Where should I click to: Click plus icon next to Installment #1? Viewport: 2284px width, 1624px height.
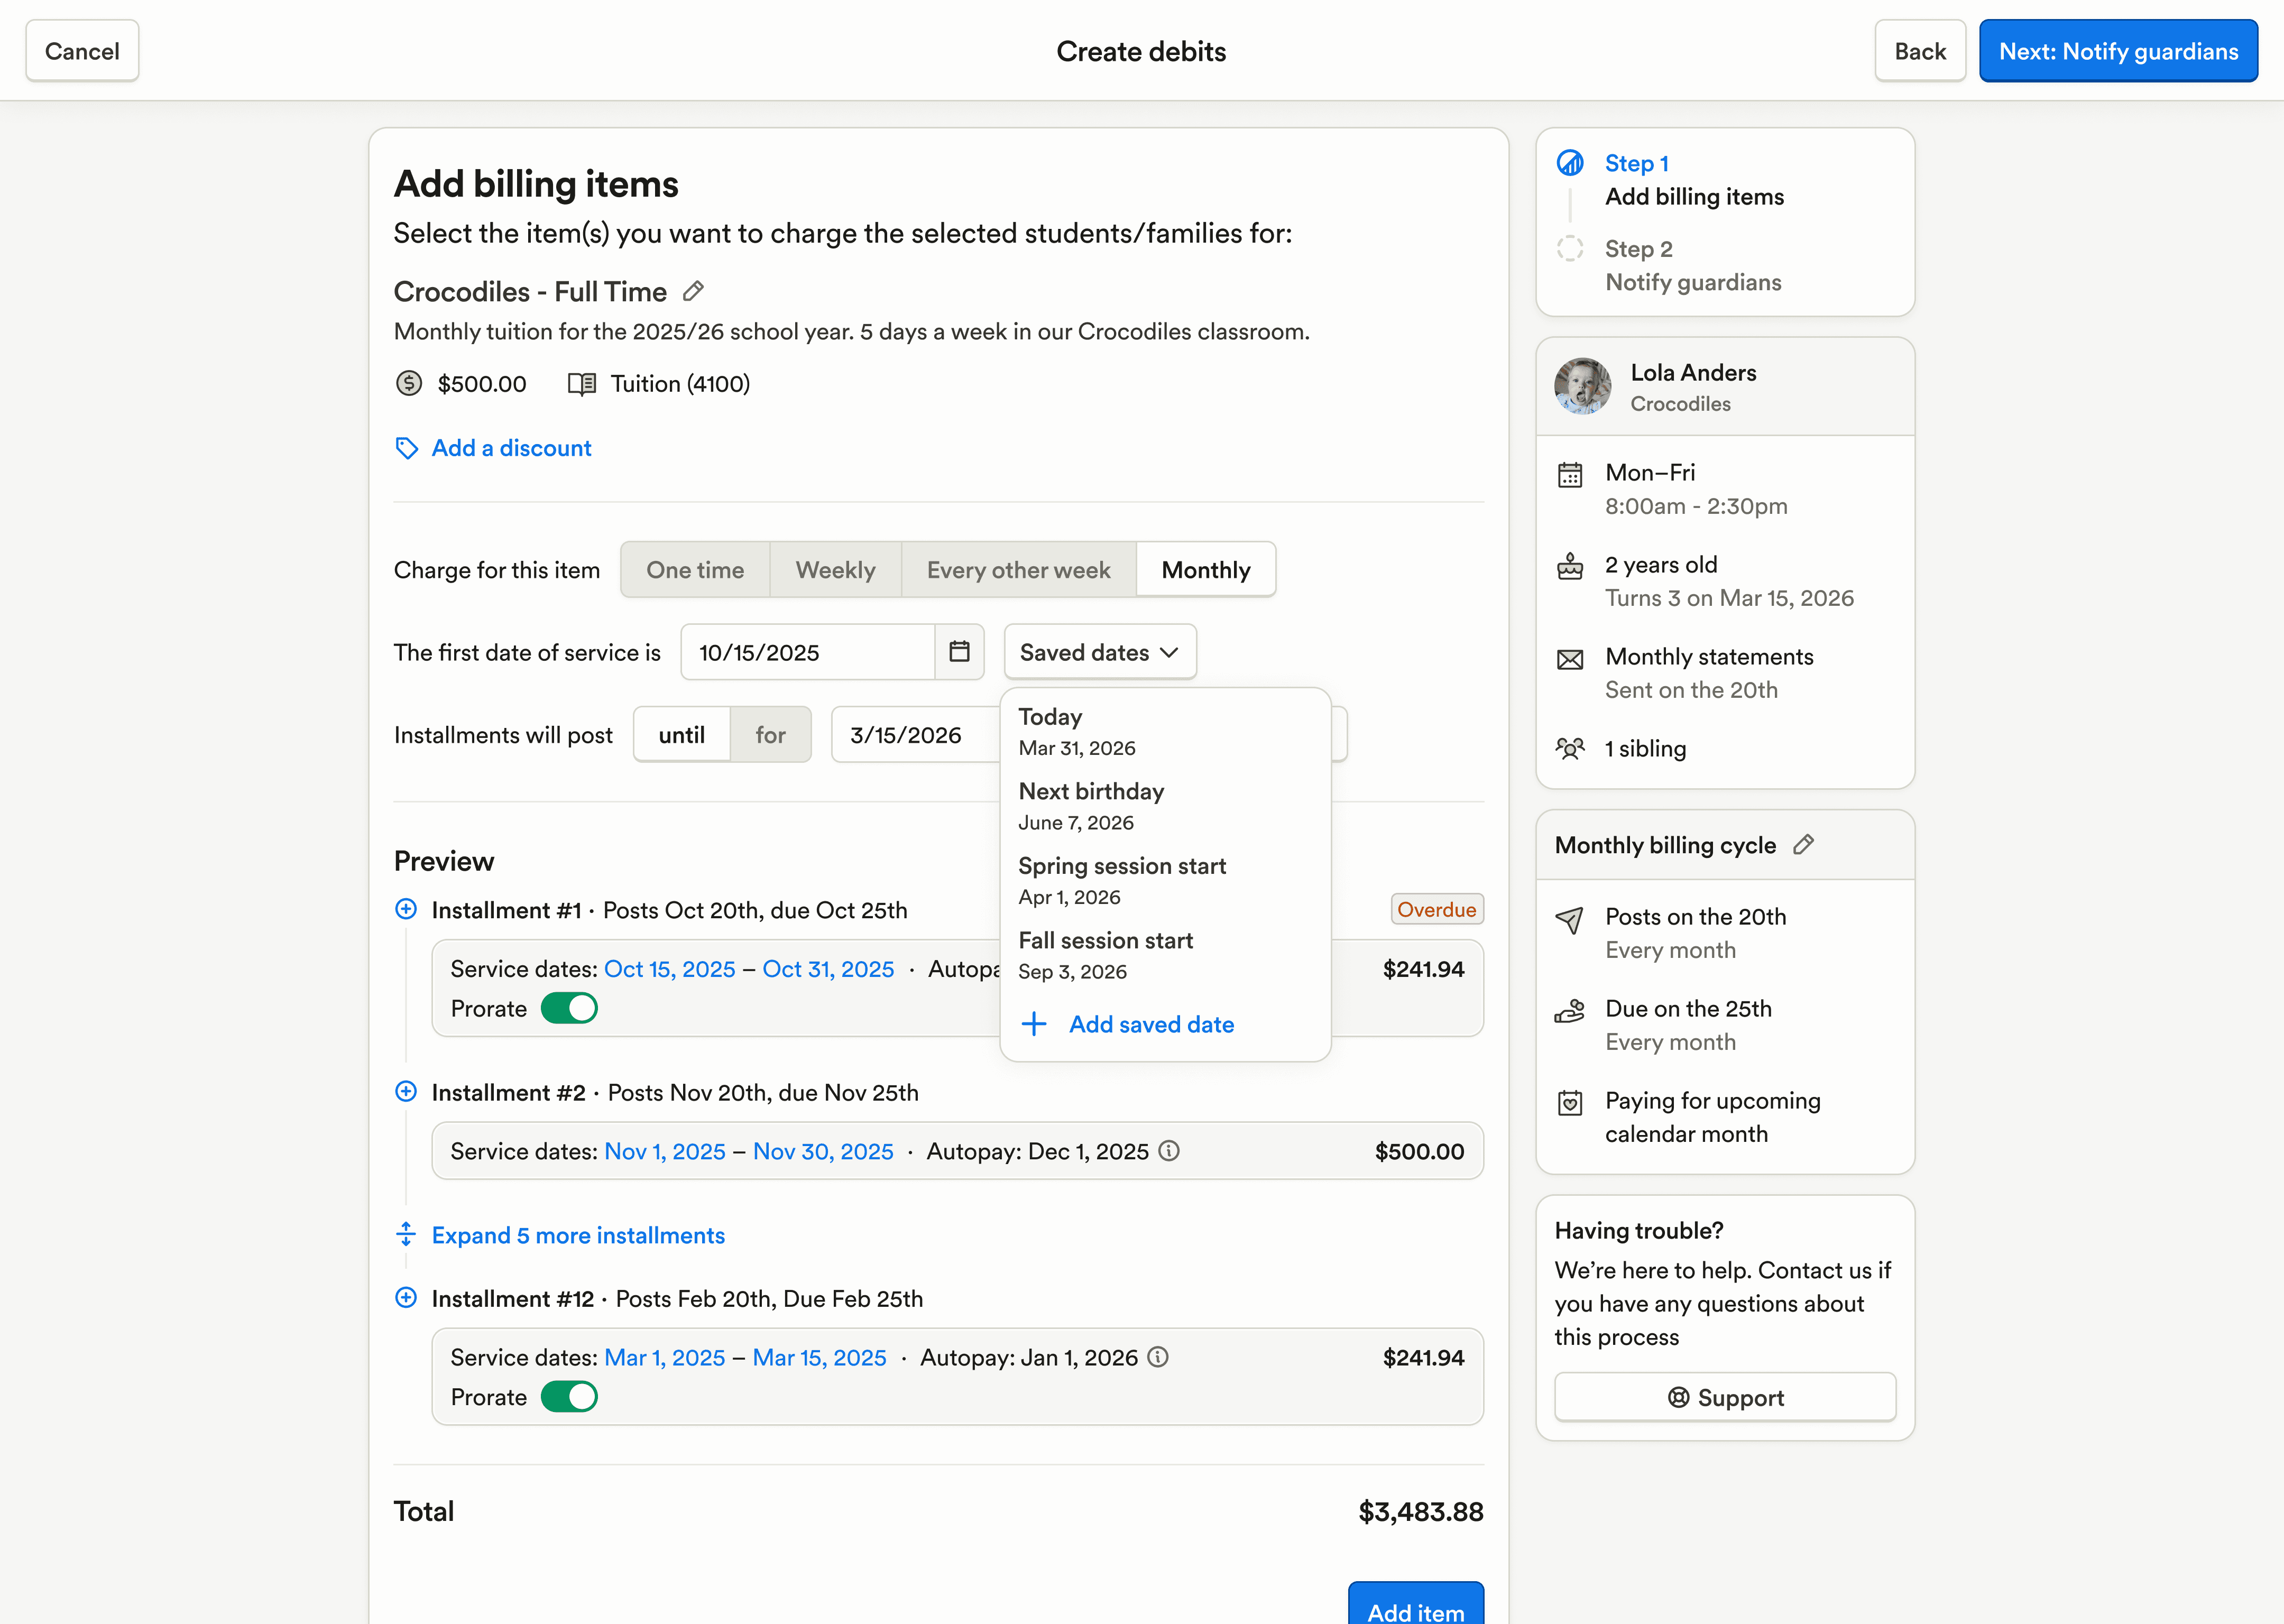point(406,909)
